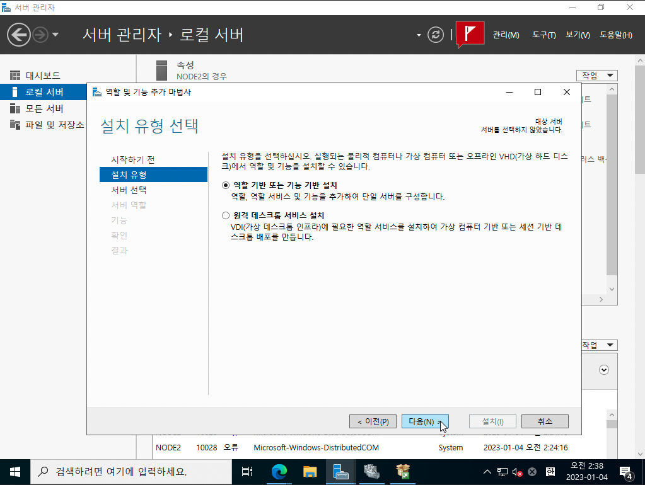Image resolution: width=645 pixels, height=485 pixels.
Task: Click the Server Manager taskbar icon
Action: point(340,472)
